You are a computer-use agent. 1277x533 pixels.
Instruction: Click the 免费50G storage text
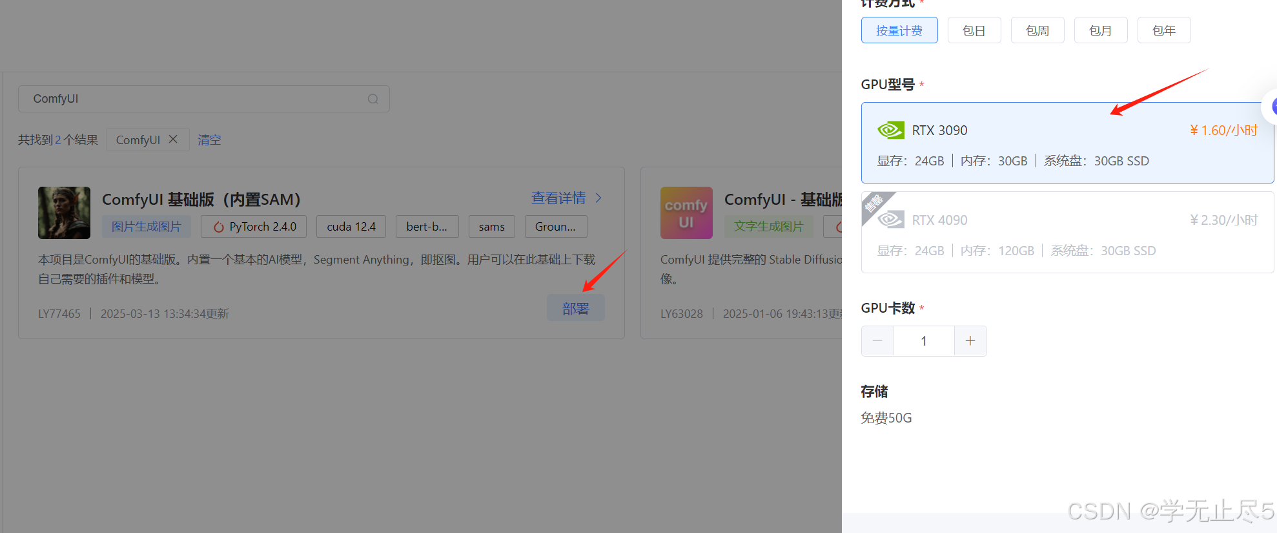[886, 418]
